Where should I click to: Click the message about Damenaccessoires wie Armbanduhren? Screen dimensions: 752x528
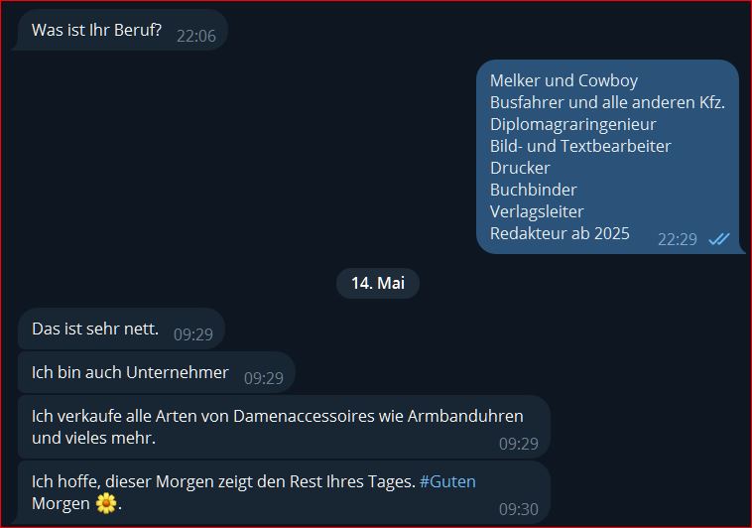(284, 427)
